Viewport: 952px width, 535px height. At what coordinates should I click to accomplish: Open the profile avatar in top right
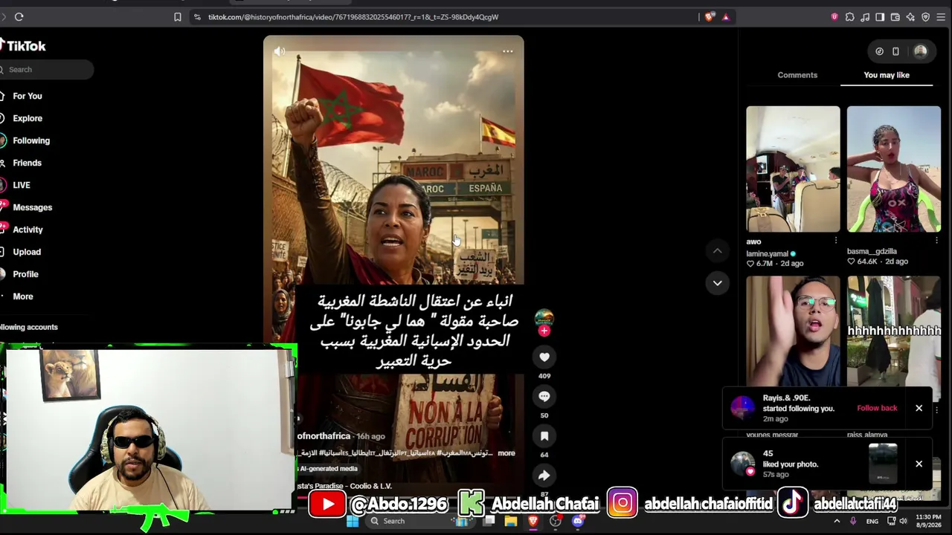pyautogui.click(x=921, y=51)
